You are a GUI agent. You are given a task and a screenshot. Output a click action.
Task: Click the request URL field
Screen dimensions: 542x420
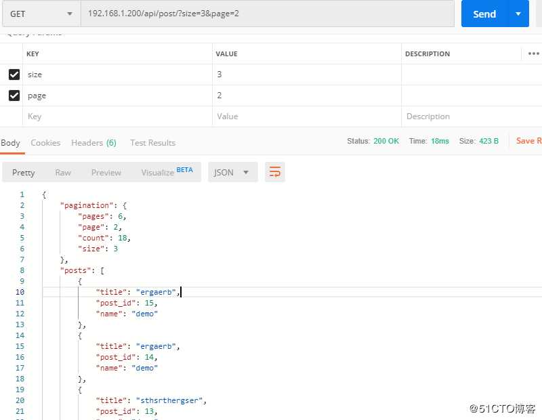click(267, 14)
